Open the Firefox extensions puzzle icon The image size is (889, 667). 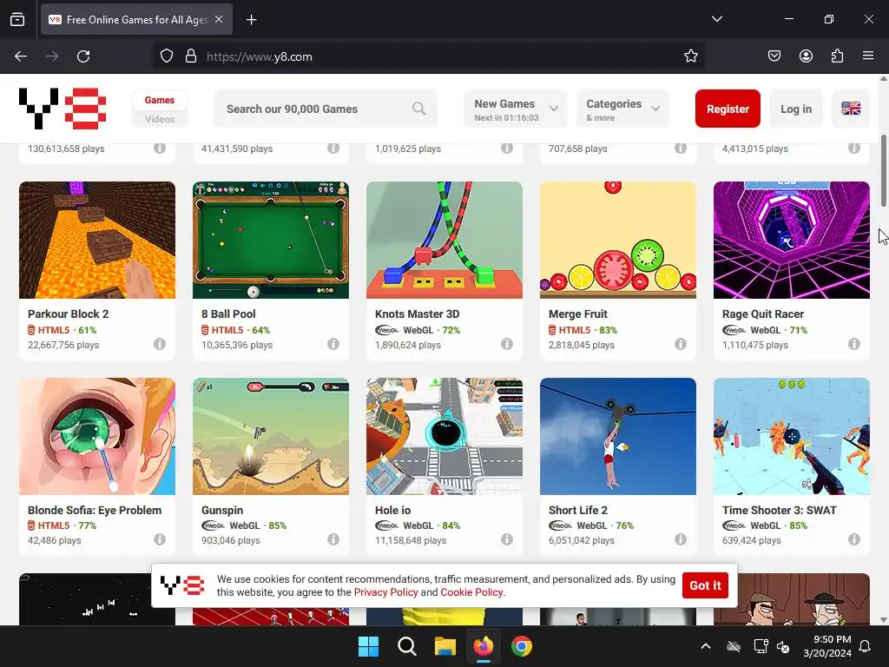[x=837, y=56]
